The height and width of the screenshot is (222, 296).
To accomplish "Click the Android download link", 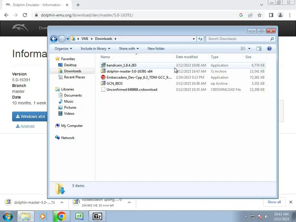I will (x=25, y=126).
